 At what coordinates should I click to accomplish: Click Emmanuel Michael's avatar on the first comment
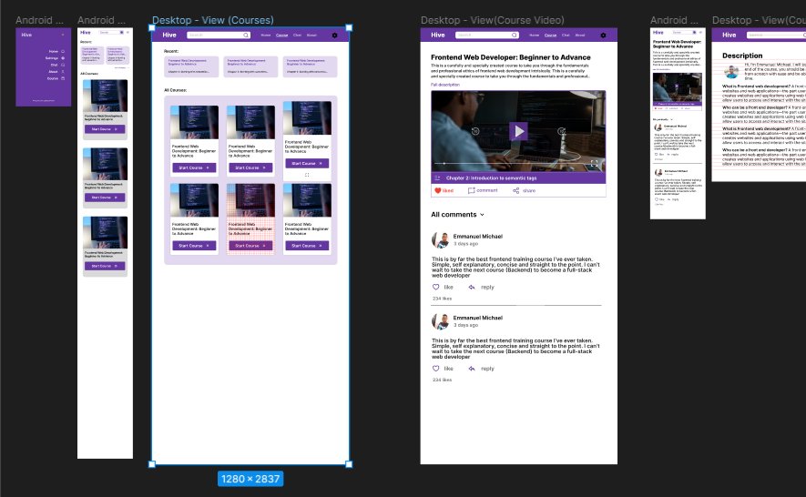tap(440, 239)
